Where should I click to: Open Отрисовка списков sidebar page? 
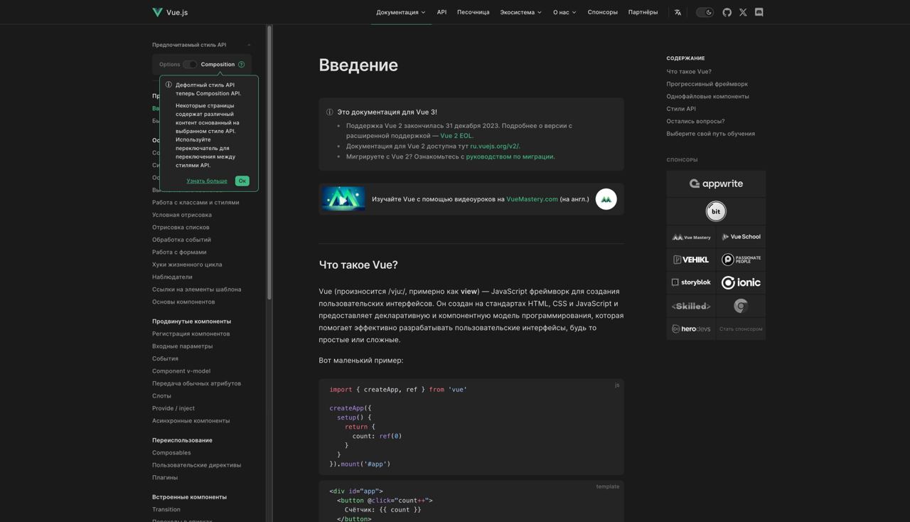click(x=181, y=228)
